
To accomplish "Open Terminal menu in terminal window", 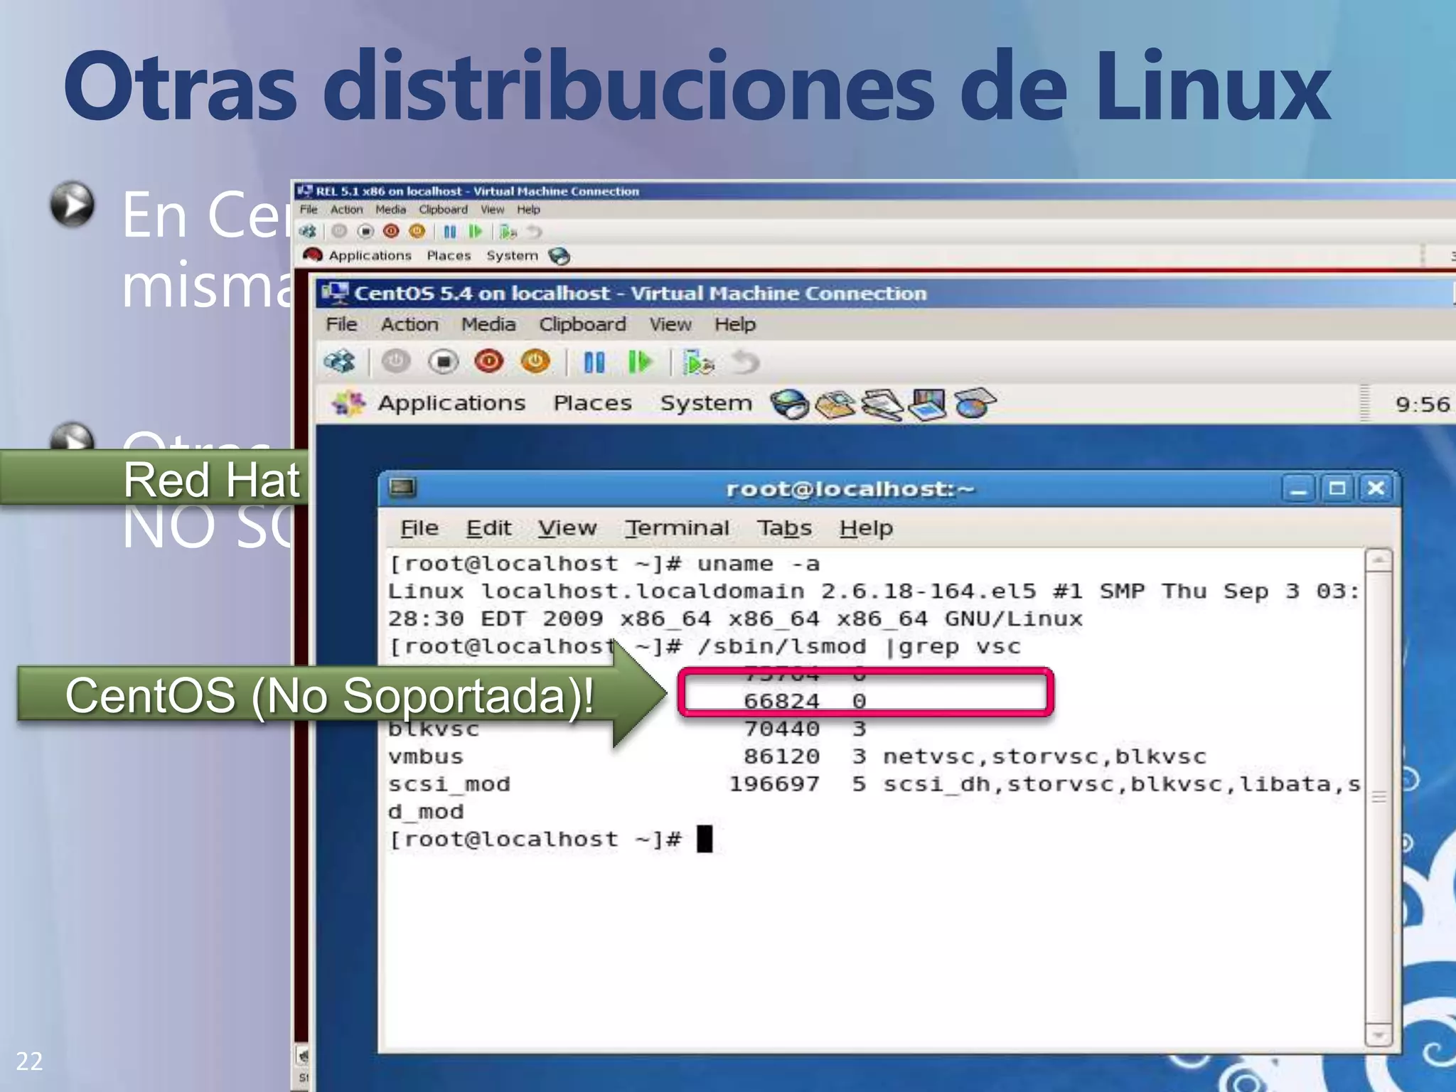I will pyautogui.click(x=677, y=528).
